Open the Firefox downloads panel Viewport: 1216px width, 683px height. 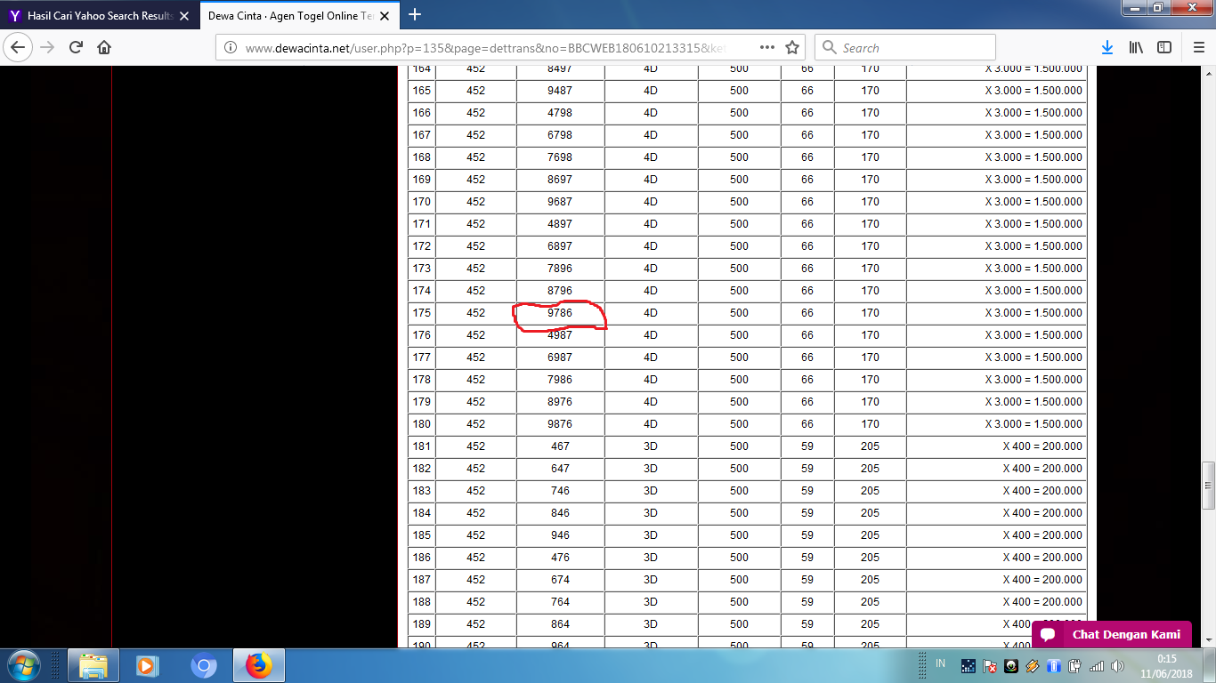1107,48
